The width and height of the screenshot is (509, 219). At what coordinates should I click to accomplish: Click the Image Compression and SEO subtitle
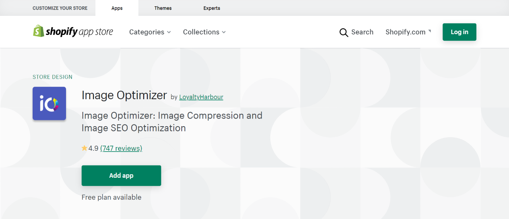click(172, 122)
